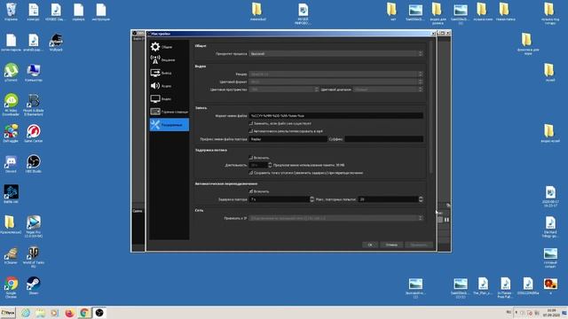This screenshot has height=319, width=568.
Task: Click the Chrome icon in the taskbar
Action: point(84,313)
